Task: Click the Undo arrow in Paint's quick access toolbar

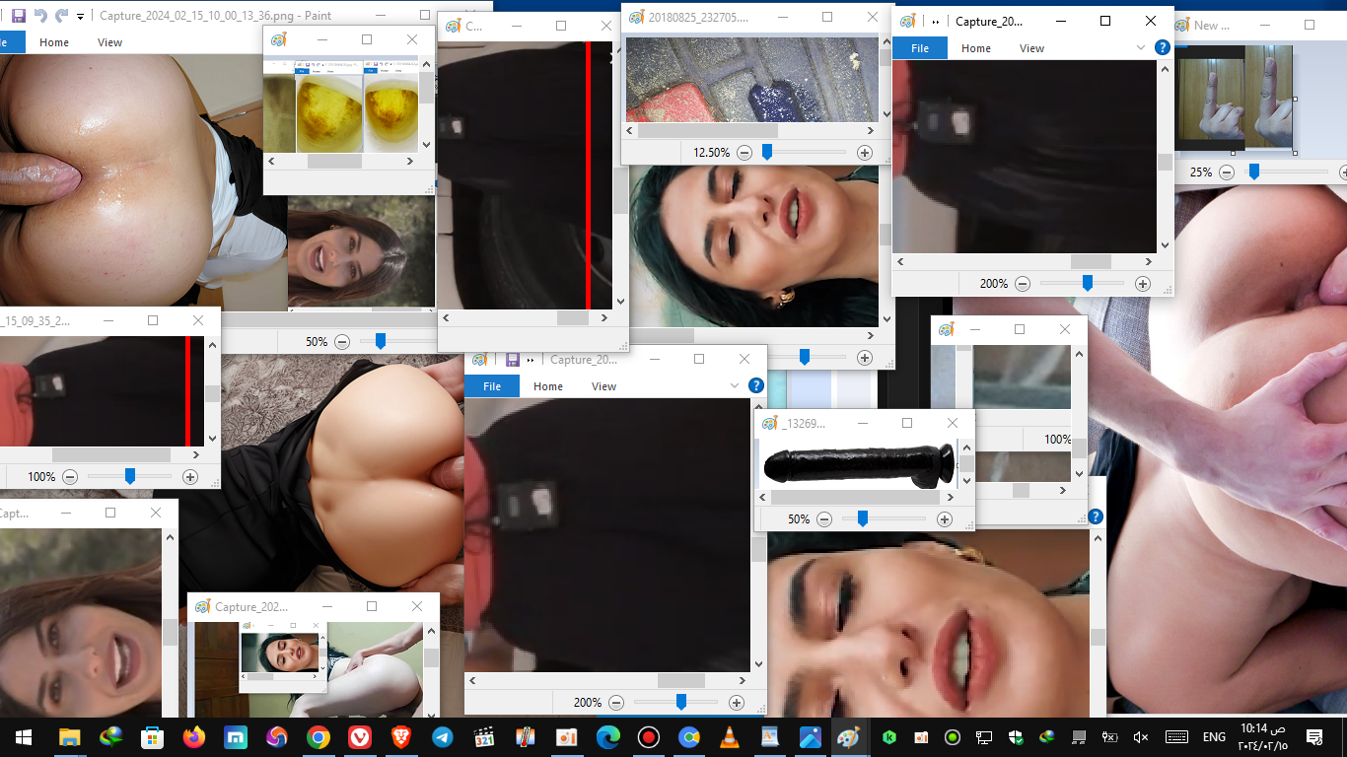Action: click(40, 16)
